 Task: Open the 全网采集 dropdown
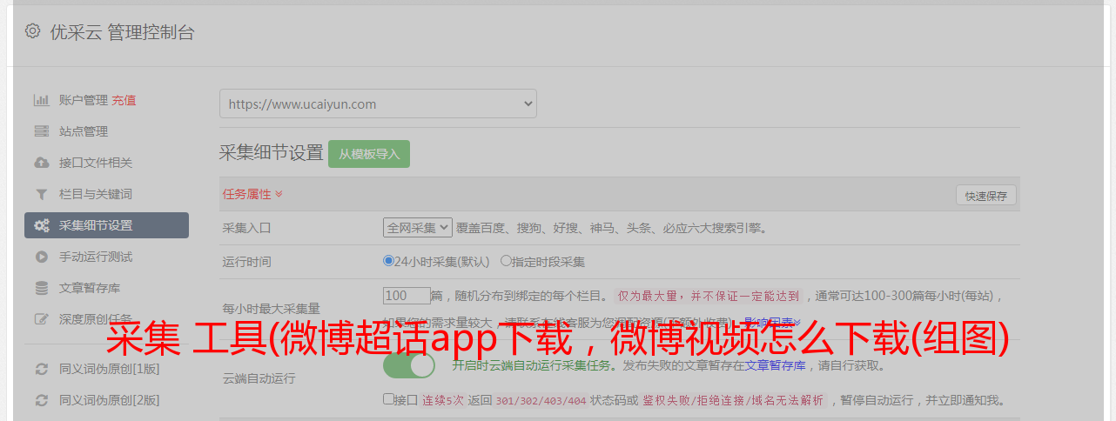[x=418, y=228]
